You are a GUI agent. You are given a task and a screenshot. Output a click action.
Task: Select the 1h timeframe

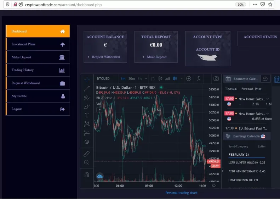pos(139,78)
